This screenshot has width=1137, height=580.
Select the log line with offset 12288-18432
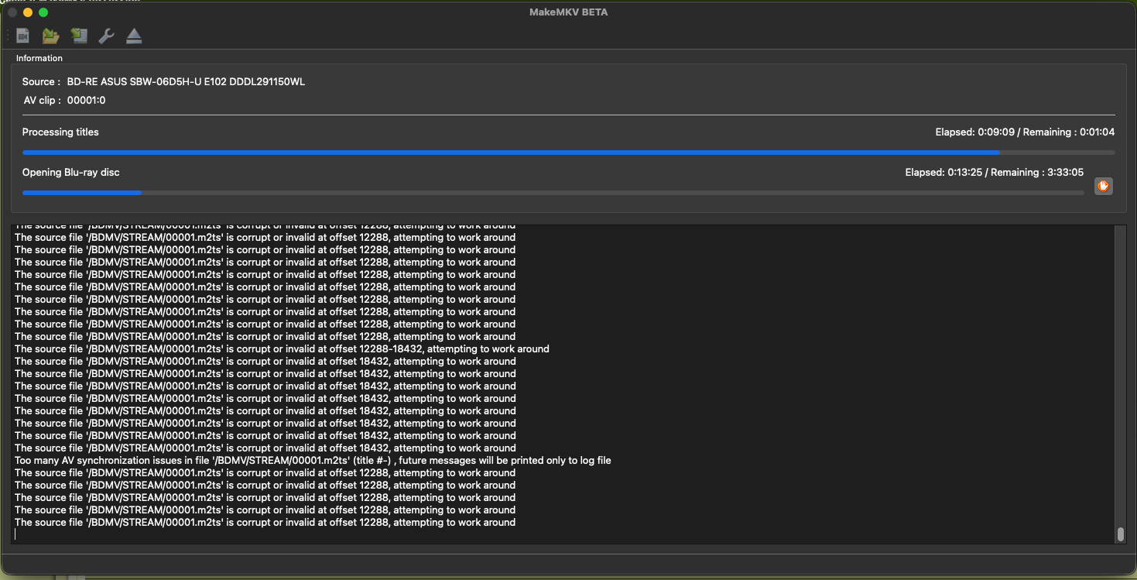(x=282, y=349)
